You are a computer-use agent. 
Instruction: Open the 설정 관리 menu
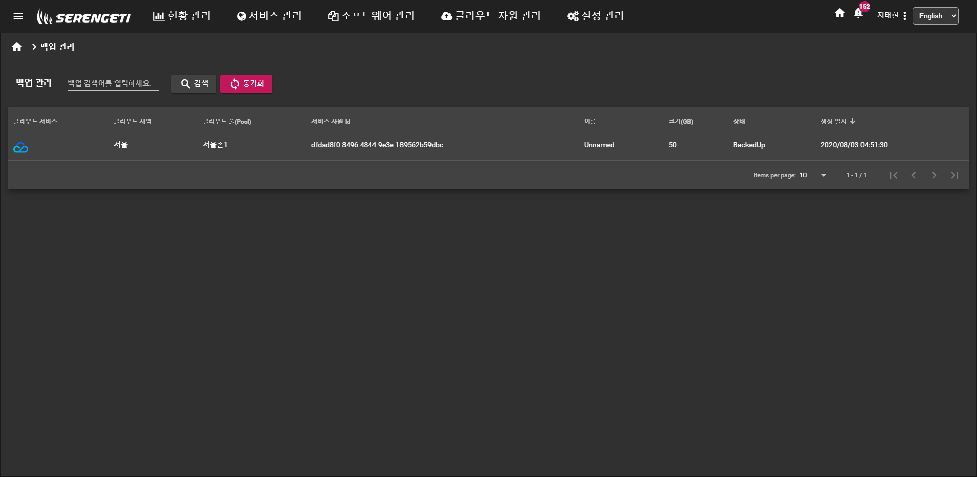(x=595, y=16)
